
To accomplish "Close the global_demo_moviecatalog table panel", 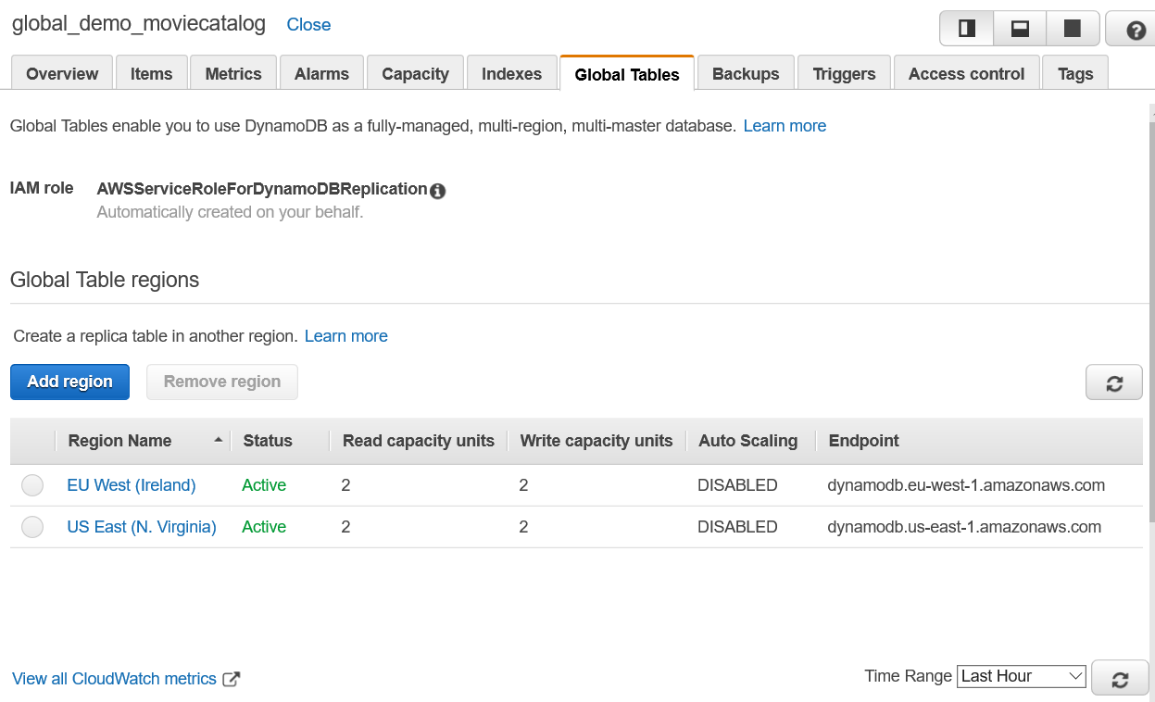I will click(308, 25).
